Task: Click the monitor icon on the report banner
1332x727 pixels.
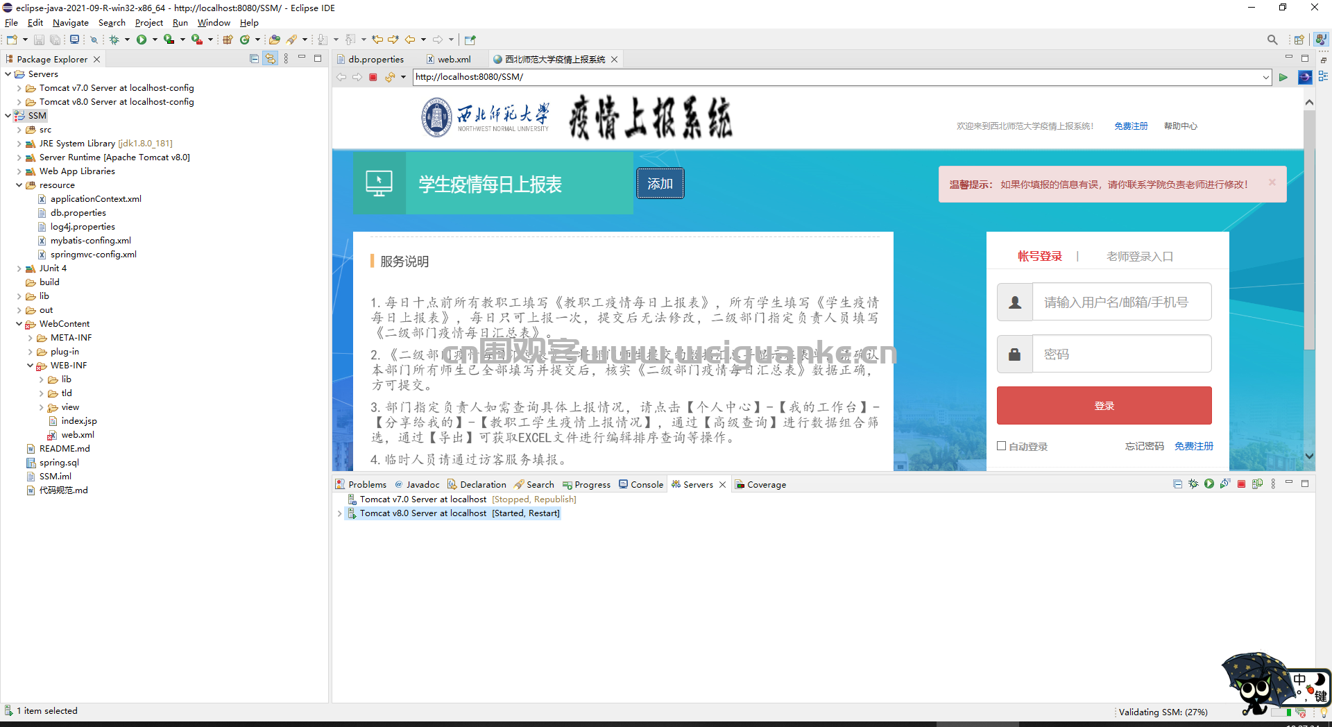Action: [x=379, y=184]
